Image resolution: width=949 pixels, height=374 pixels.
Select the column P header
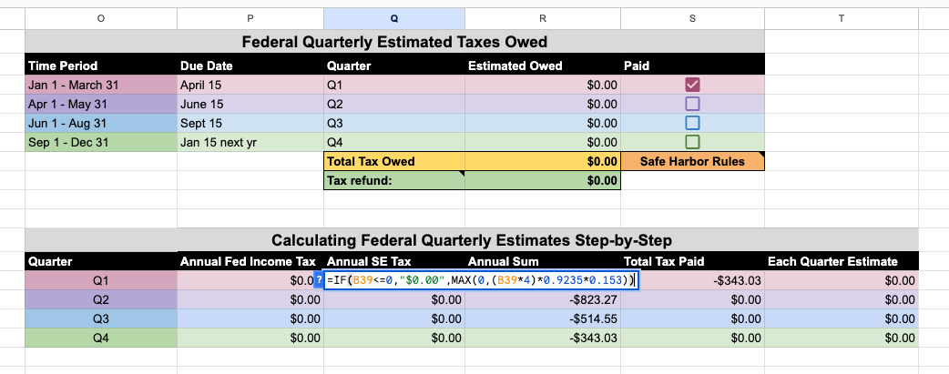250,16
